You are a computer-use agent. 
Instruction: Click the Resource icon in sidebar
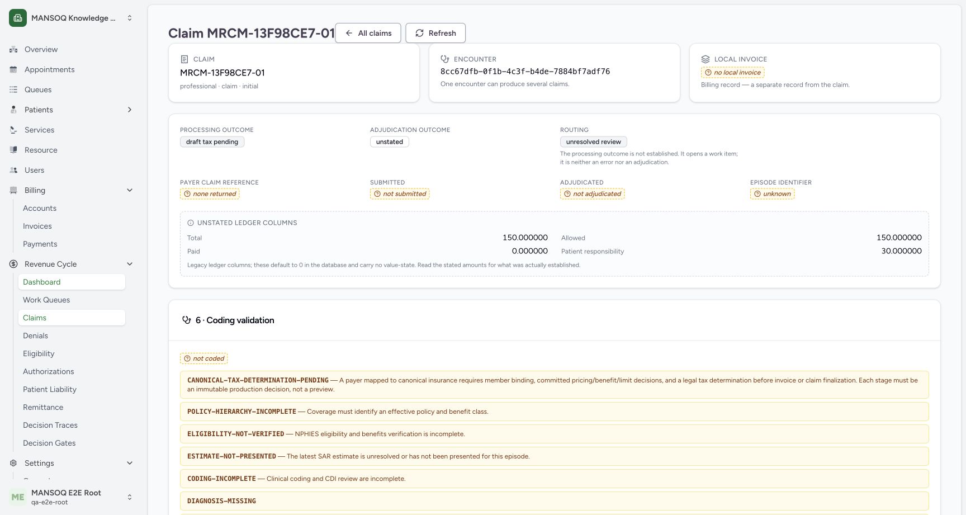[13, 150]
